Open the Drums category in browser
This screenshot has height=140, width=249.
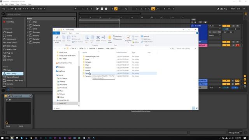coord(9,36)
